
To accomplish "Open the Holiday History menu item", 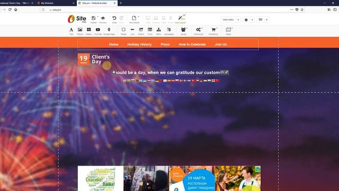I will click(x=139, y=45).
